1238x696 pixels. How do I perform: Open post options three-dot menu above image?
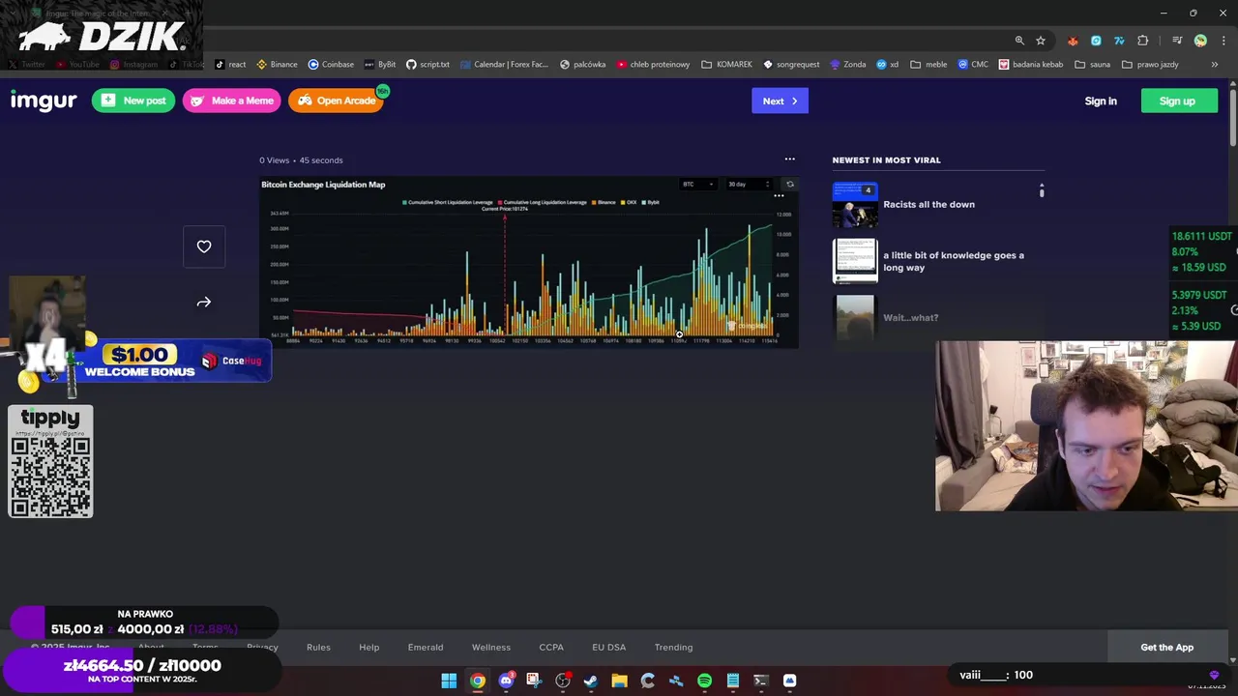point(789,159)
